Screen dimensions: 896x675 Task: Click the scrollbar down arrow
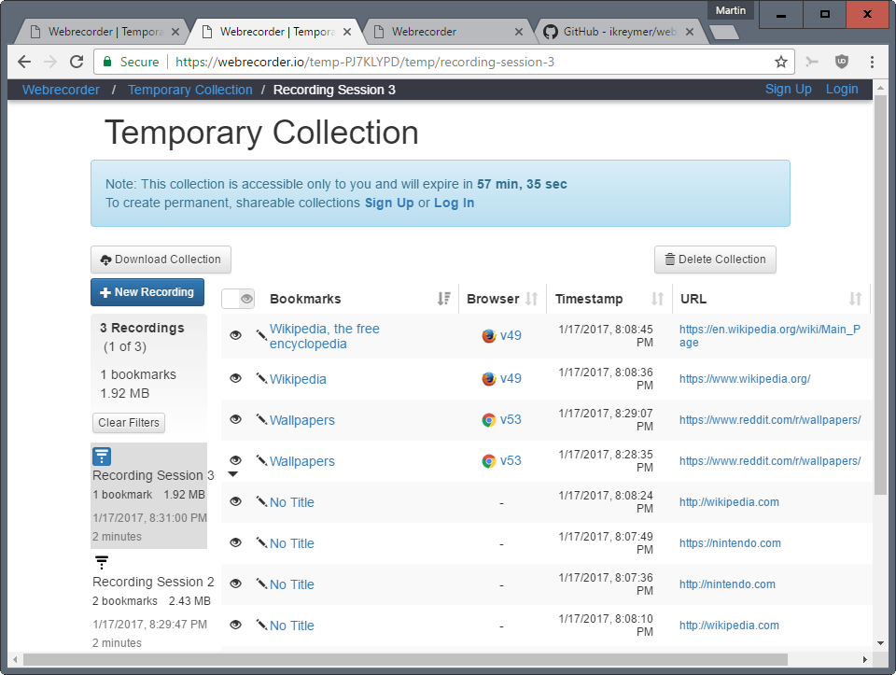pos(880,643)
